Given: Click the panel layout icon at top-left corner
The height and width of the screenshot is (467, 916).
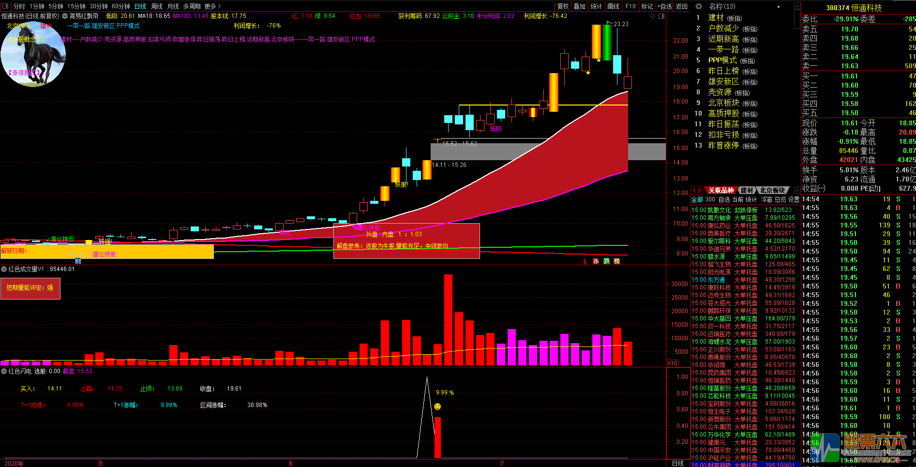Looking at the screenshot, I should (x=5, y=6).
